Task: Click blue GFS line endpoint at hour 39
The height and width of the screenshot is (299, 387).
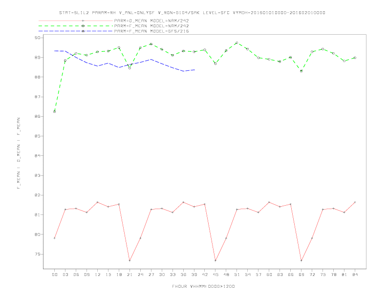Action: (194, 70)
